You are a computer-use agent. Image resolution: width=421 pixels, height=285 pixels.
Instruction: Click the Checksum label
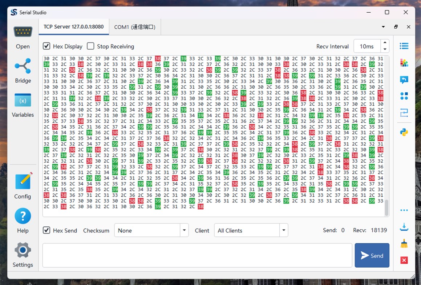coord(96,230)
